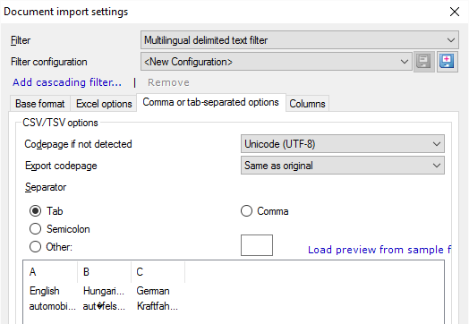This screenshot has width=469, height=324.
Task: Click the Kraftfah... preview cell
Action: tap(158, 306)
